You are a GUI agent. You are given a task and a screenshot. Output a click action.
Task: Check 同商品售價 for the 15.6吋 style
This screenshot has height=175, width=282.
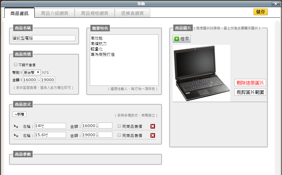pos(119,135)
